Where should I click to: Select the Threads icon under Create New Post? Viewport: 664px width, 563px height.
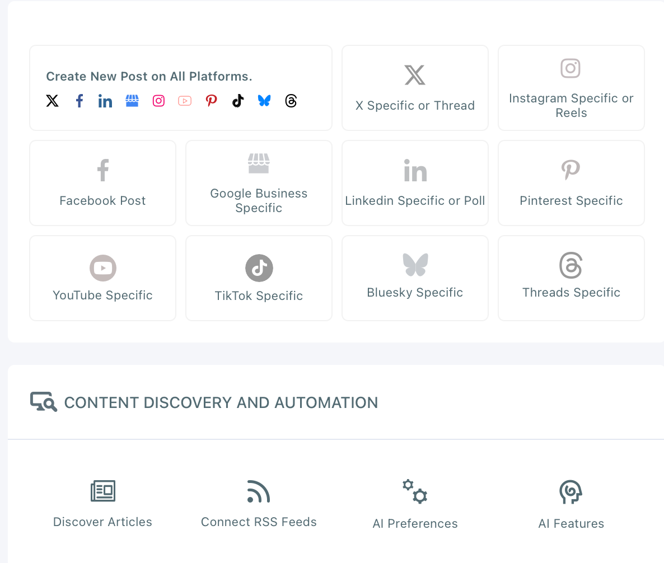291,101
